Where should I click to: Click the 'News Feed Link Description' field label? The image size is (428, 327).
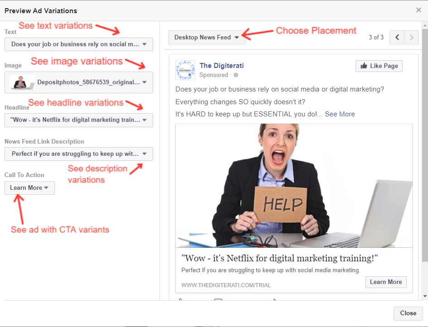click(44, 141)
